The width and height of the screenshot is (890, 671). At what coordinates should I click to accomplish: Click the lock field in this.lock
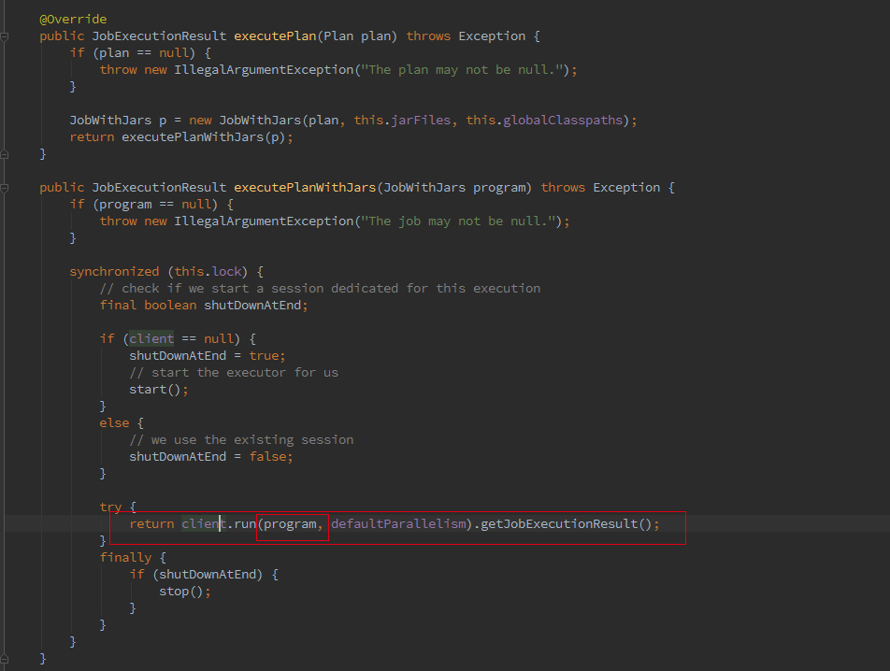(x=227, y=272)
